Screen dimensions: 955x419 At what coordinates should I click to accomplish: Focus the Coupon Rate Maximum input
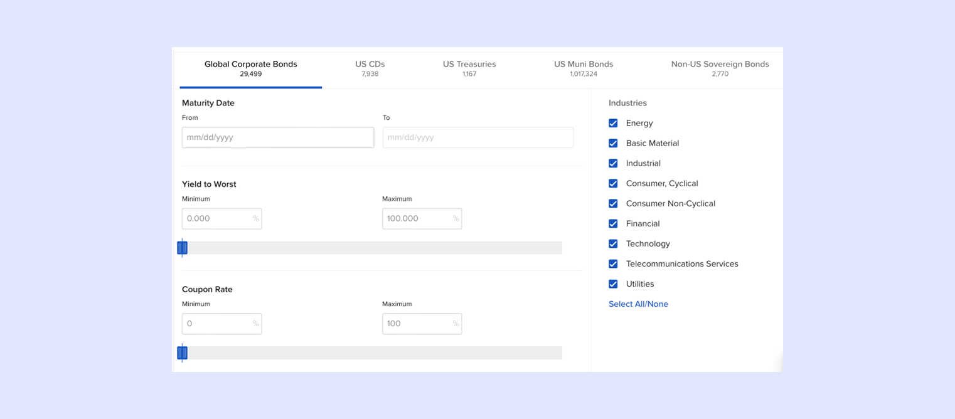(x=417, y=324)
